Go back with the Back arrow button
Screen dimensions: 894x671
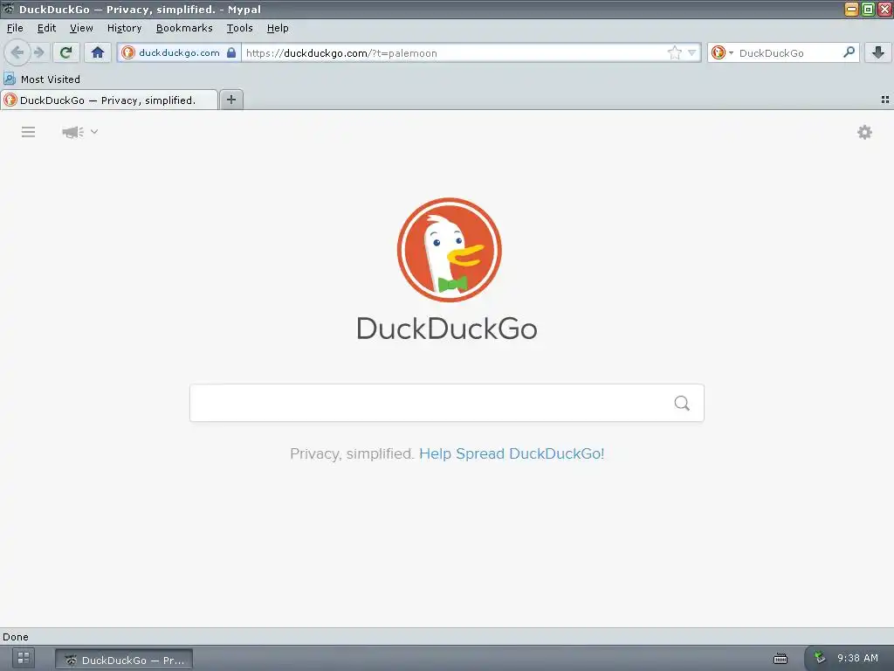(17, 52)
